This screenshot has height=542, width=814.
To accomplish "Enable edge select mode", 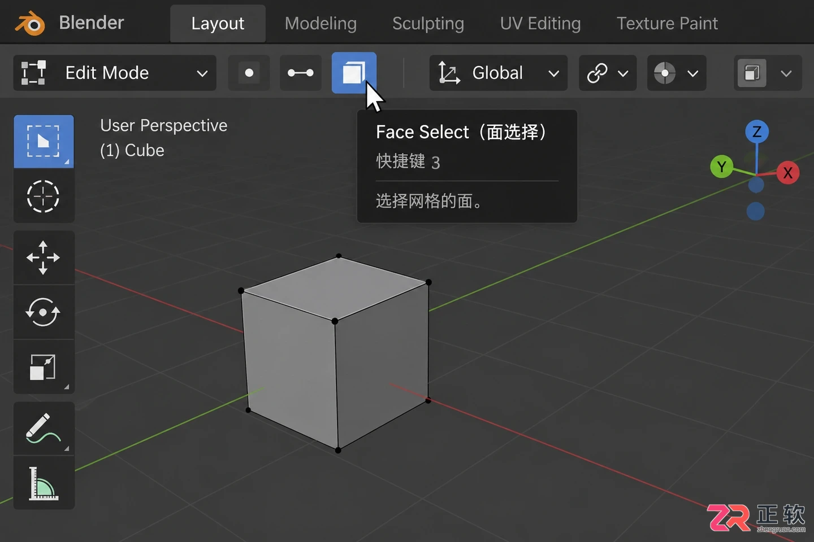I will (300, 73).
